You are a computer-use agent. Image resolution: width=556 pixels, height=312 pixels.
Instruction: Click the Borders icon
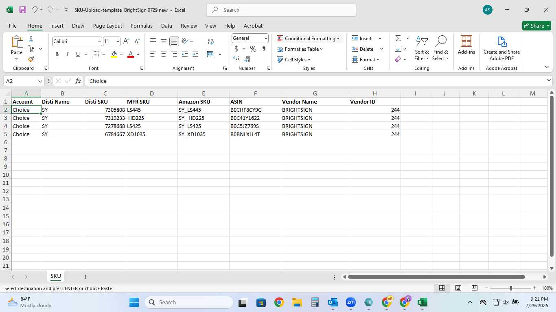tap(96, 54)
